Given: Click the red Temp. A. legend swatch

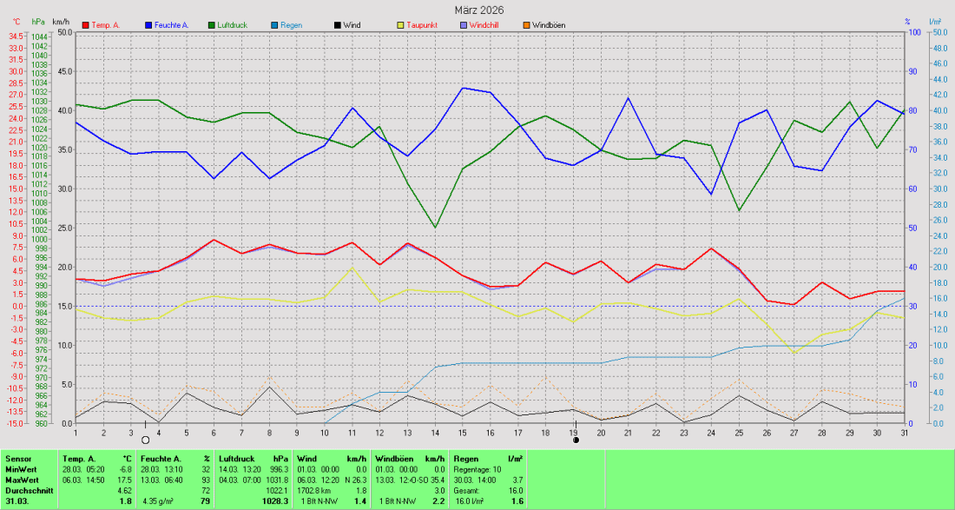Looking at the screenshot, I should (x=84, y=26).
